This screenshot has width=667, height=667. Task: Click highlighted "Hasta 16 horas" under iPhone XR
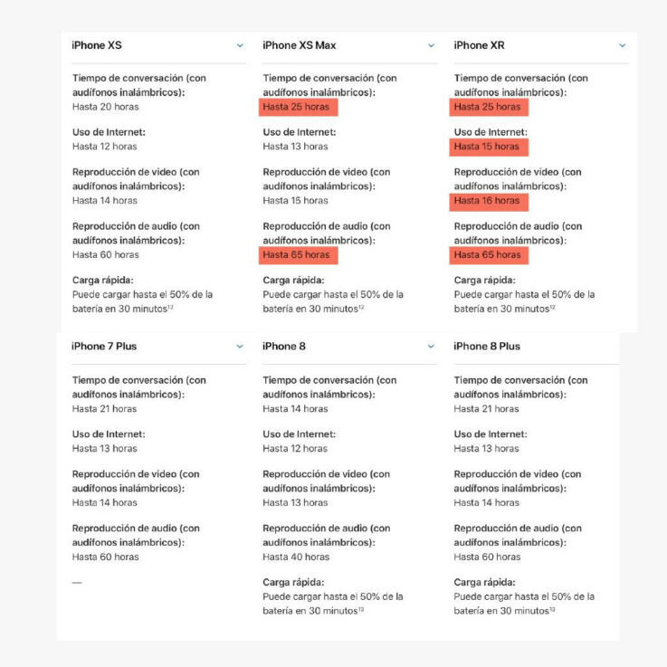(487, 201)
